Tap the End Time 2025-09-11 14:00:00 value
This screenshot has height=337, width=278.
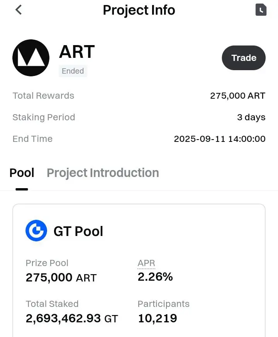tap(220, 139)
